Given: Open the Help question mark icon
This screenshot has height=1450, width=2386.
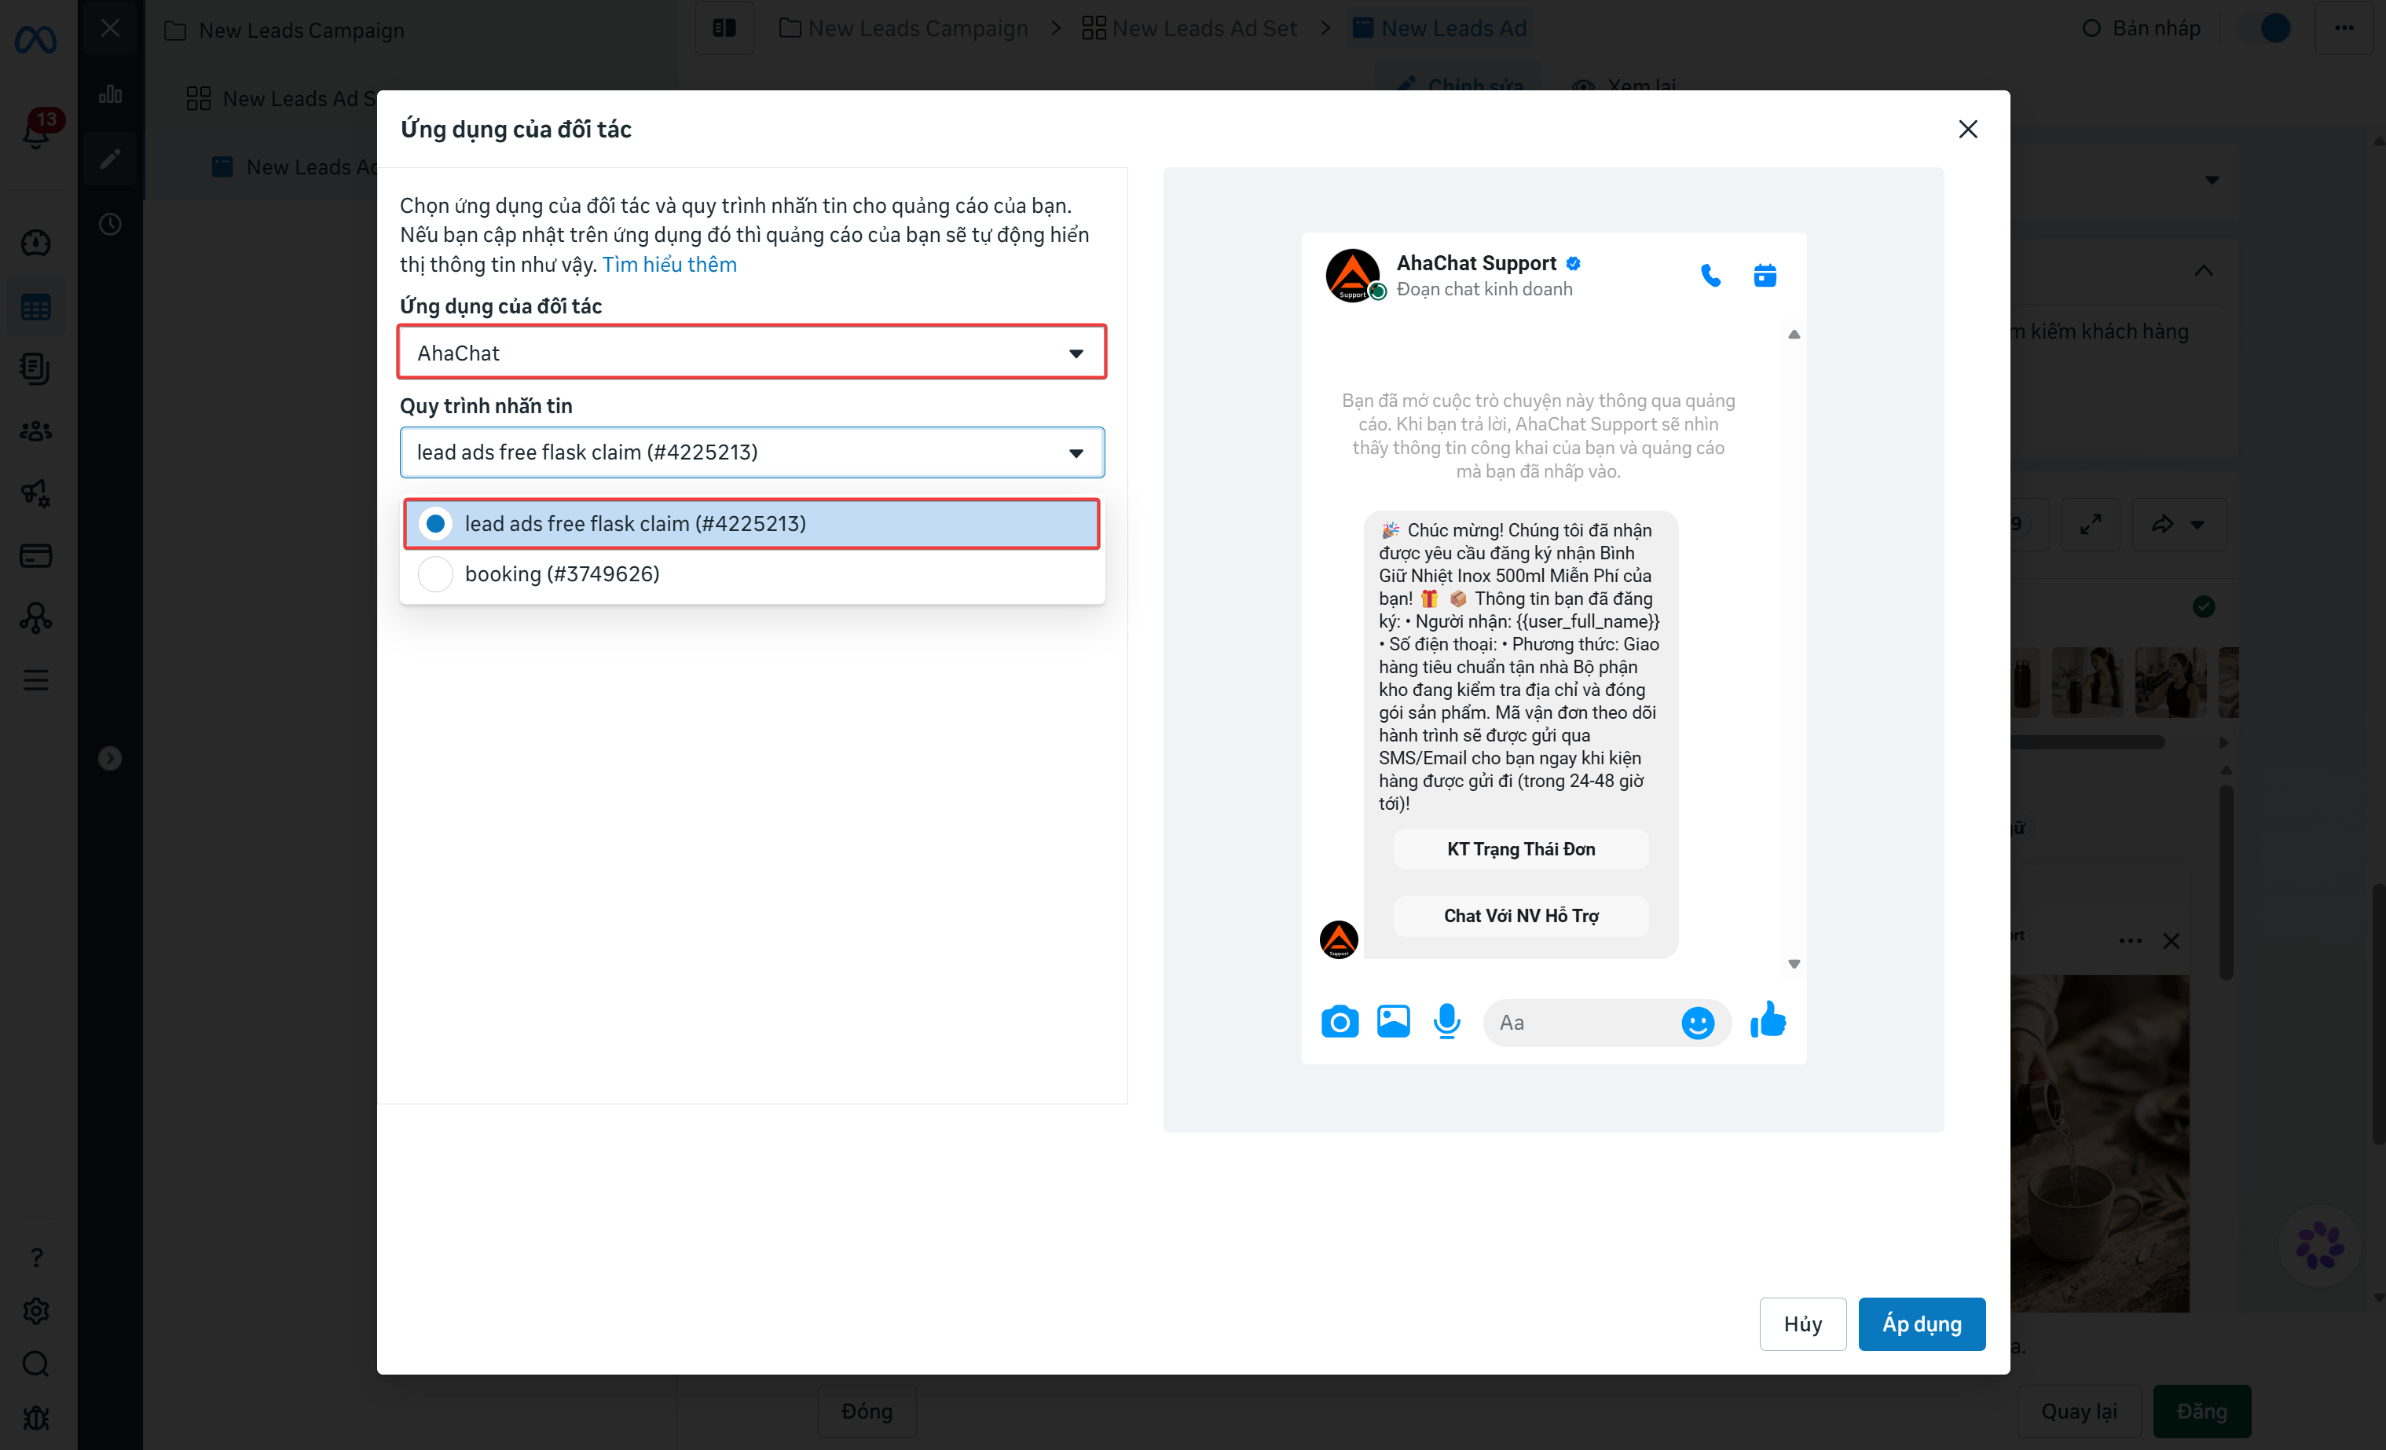Looking at the screenshot, I should click(x=36, y=1257).
